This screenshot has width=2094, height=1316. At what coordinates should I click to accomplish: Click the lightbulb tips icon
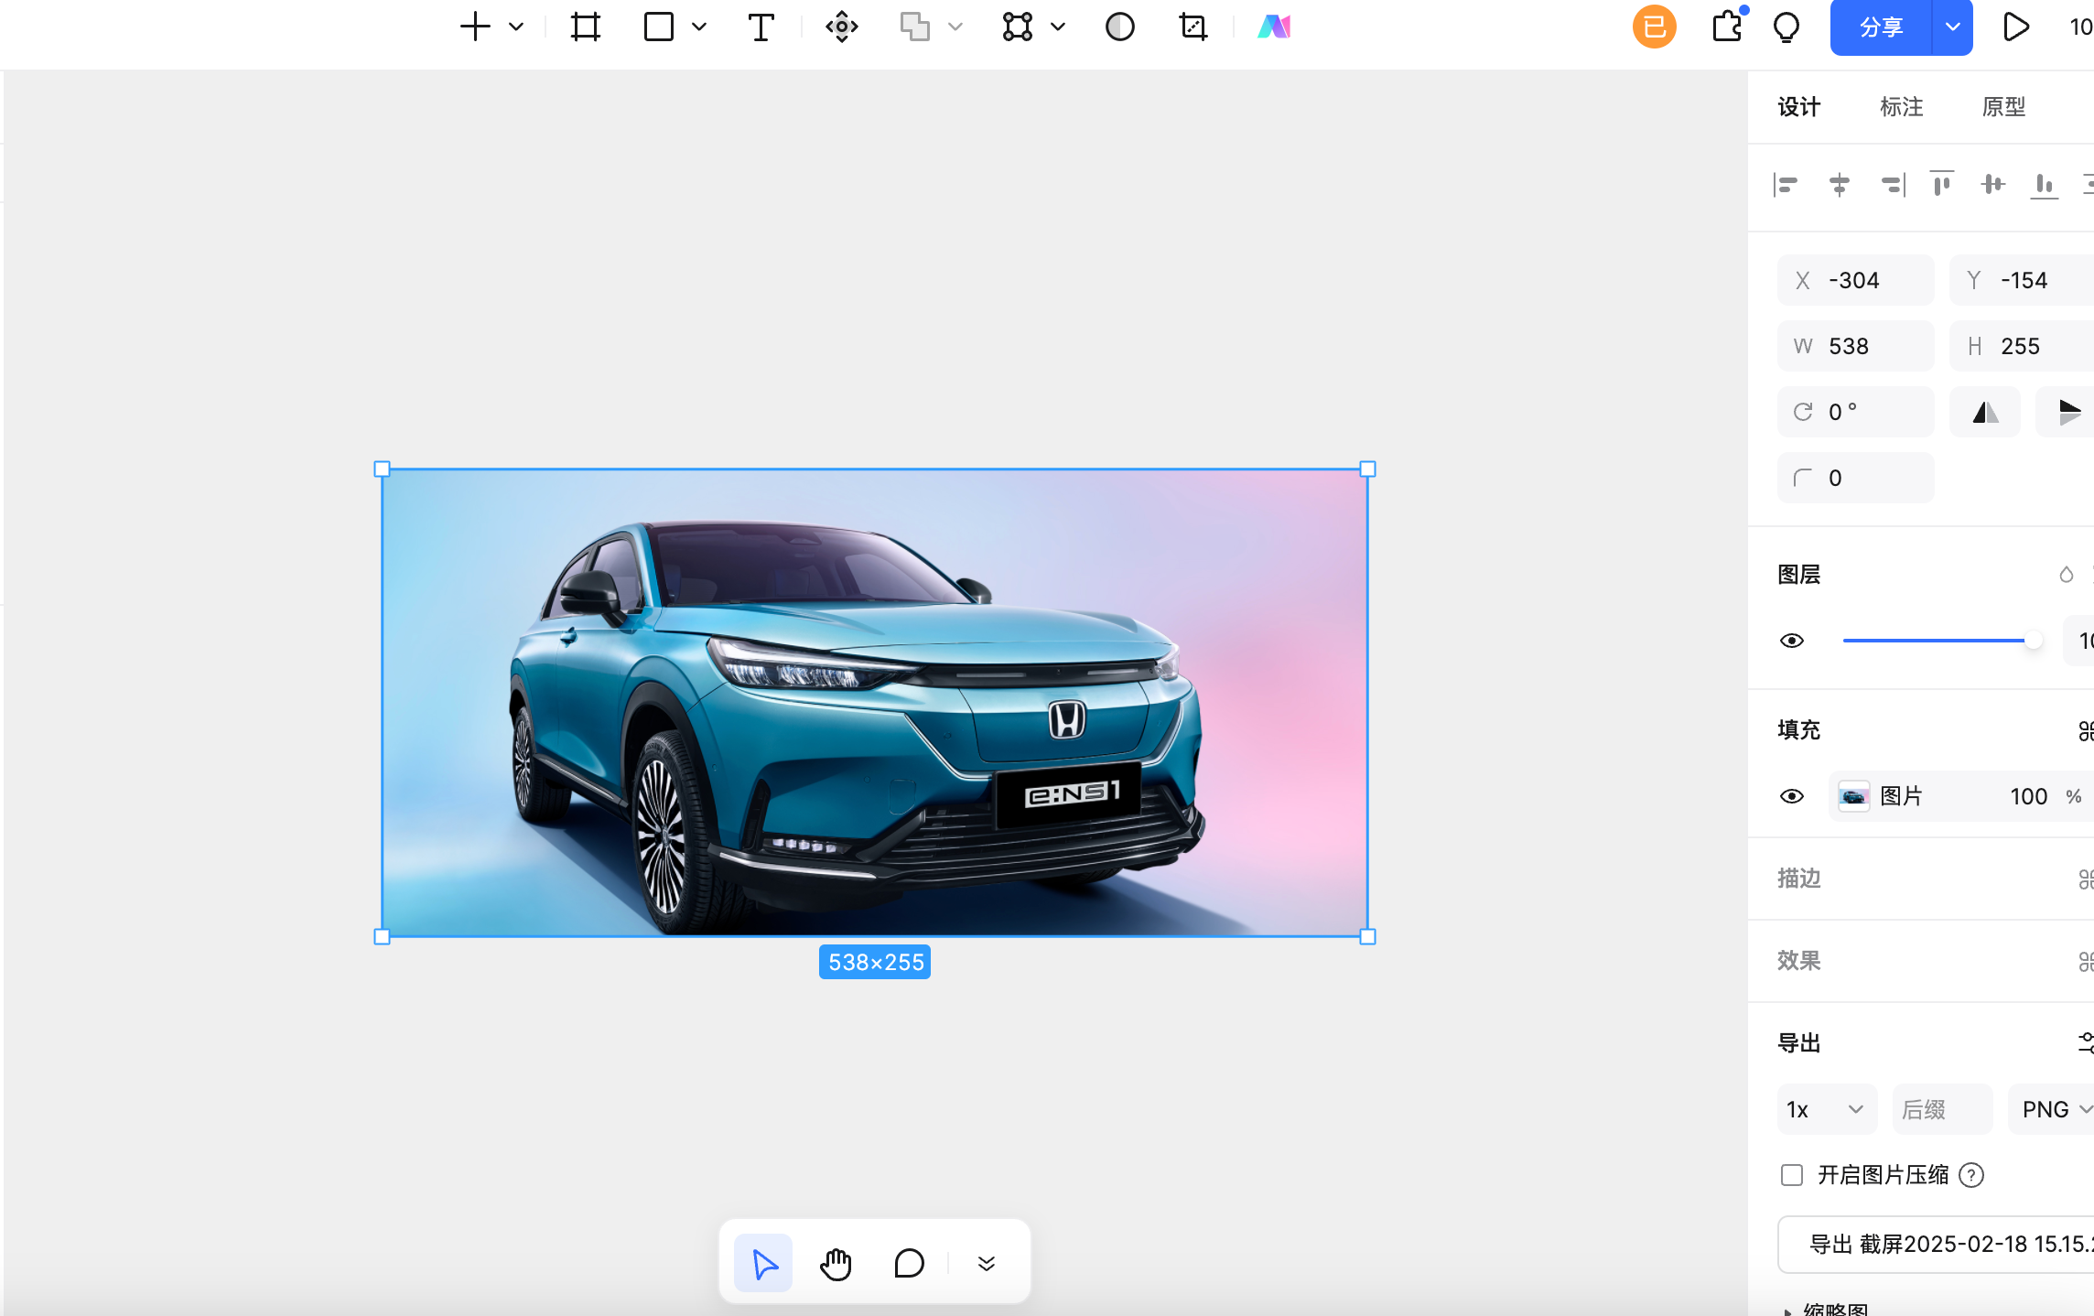(1786, 27)
